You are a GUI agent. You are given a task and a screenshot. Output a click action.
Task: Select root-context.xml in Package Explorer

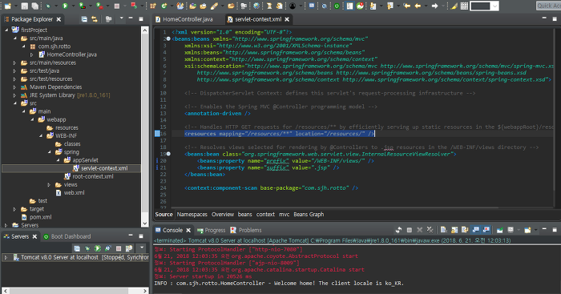tap(89, 176)
